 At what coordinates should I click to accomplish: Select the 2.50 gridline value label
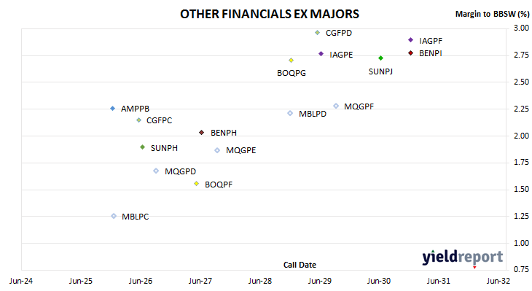click(x=521, y=82)
